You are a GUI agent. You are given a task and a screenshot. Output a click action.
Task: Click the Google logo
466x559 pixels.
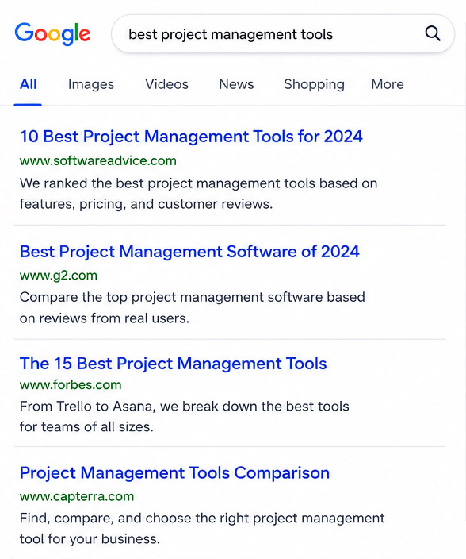52,34
